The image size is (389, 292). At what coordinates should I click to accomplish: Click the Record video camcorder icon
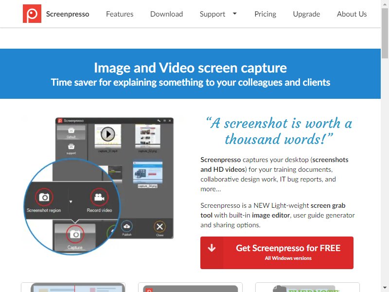click(99, 197)
